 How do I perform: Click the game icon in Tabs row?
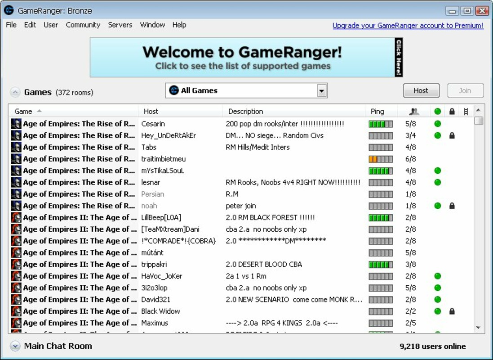[x=16, y=147]
